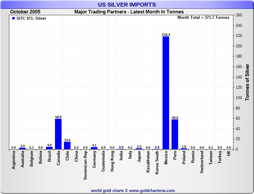Image resolution: width=254 pixels, height=194 pixels.
Task: Click the blue SITC 971 legend square
Action: pyautogui.click(x=13, y=18)
